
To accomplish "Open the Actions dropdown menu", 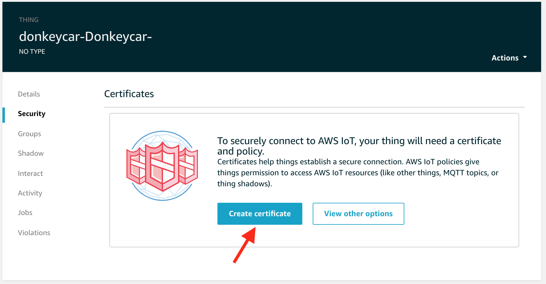I will [509, 58].
